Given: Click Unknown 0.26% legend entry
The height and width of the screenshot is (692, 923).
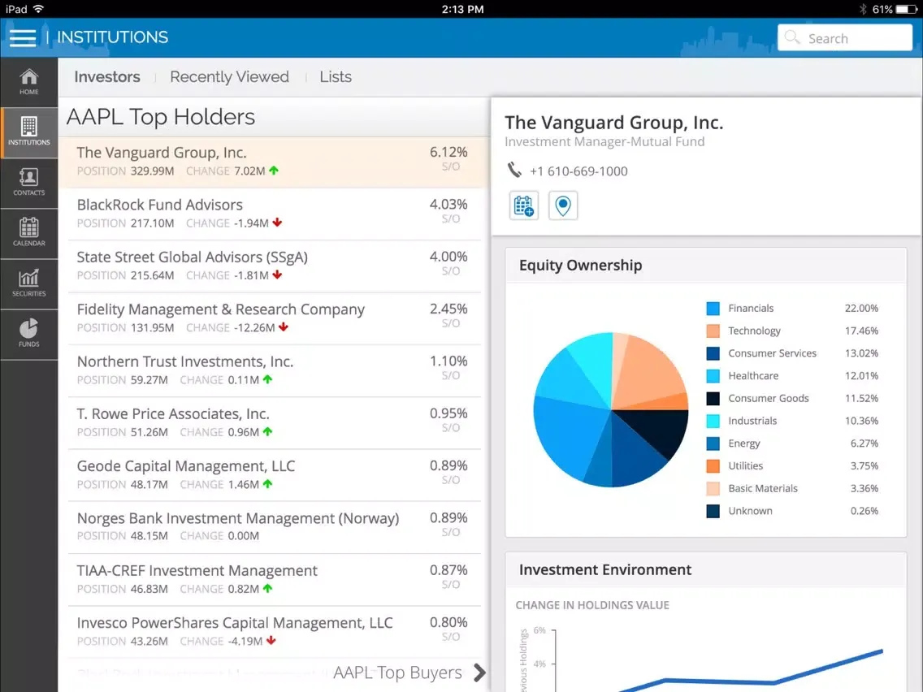Looking at the screenshot, I should point(791,511).
